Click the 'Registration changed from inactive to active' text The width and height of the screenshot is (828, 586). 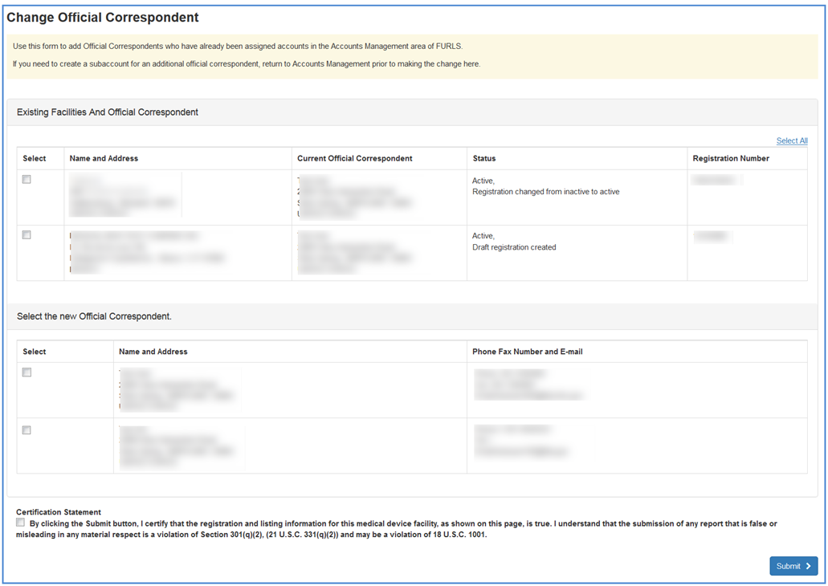coord(545,192)
